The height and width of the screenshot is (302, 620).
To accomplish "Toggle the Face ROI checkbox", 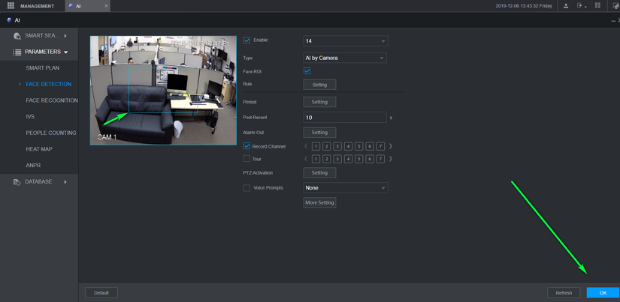I will [307, 71].
